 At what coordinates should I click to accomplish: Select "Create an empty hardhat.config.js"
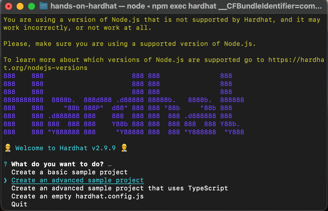tap(77, 196)
